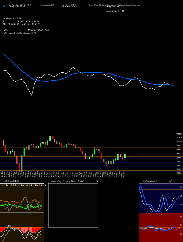Screen dimensions: 183x242
Task: Click the 1414.67 price axis label
Action: 179,157
